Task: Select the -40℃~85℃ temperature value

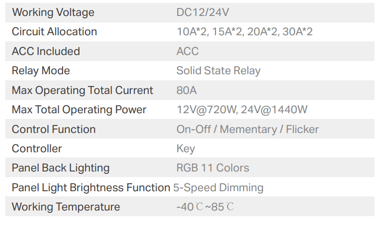Action: (205, 207)
